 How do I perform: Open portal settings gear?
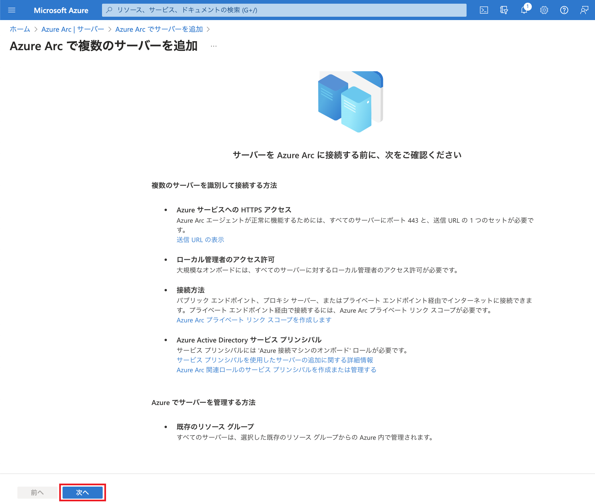pos(544,10)
